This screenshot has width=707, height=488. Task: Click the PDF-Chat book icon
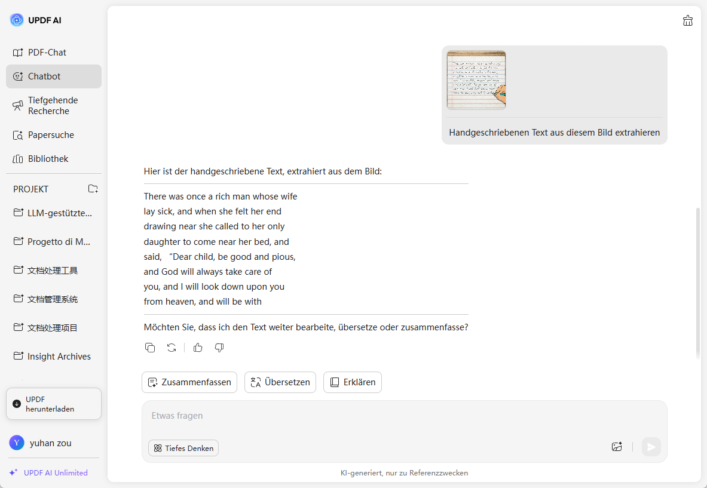[17, 53]
